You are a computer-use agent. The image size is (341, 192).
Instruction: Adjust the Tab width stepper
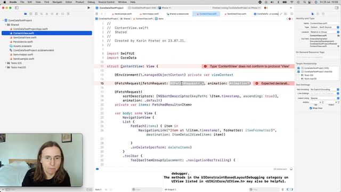(x=323, y=102)
